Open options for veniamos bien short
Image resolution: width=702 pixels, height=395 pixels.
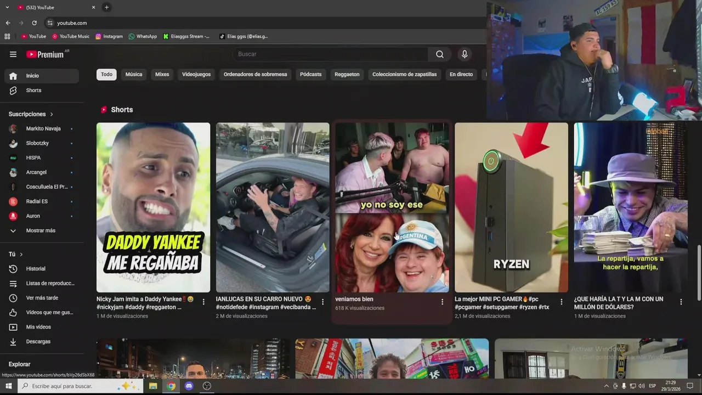[x=442, y=302]
